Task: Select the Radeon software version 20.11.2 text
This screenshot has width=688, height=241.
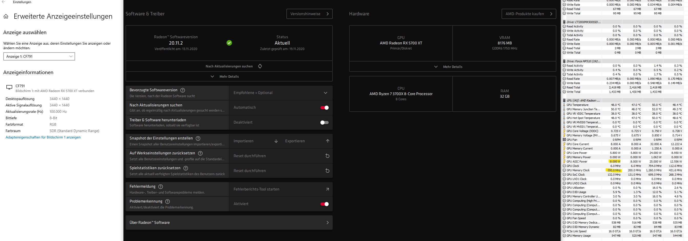Action: [176, 43]
